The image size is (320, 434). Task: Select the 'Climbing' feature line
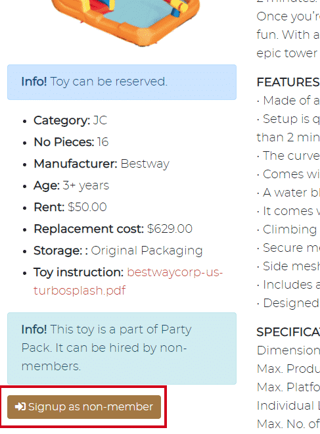coord(288,229)
